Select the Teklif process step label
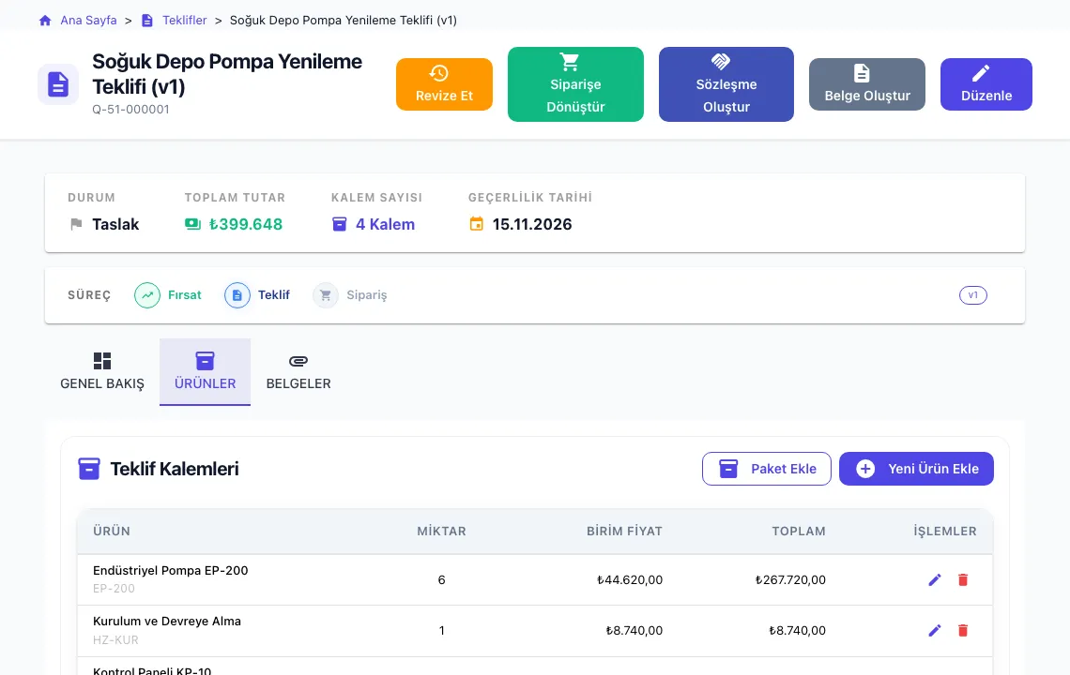This screenshot has width=1070, height=675. pos(274,295)
